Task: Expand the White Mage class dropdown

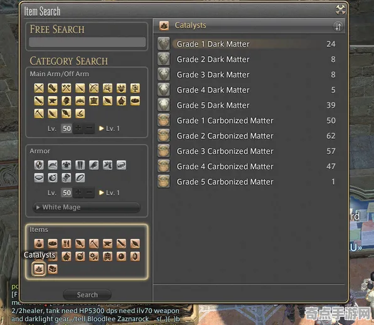Action: coord(87,207)
